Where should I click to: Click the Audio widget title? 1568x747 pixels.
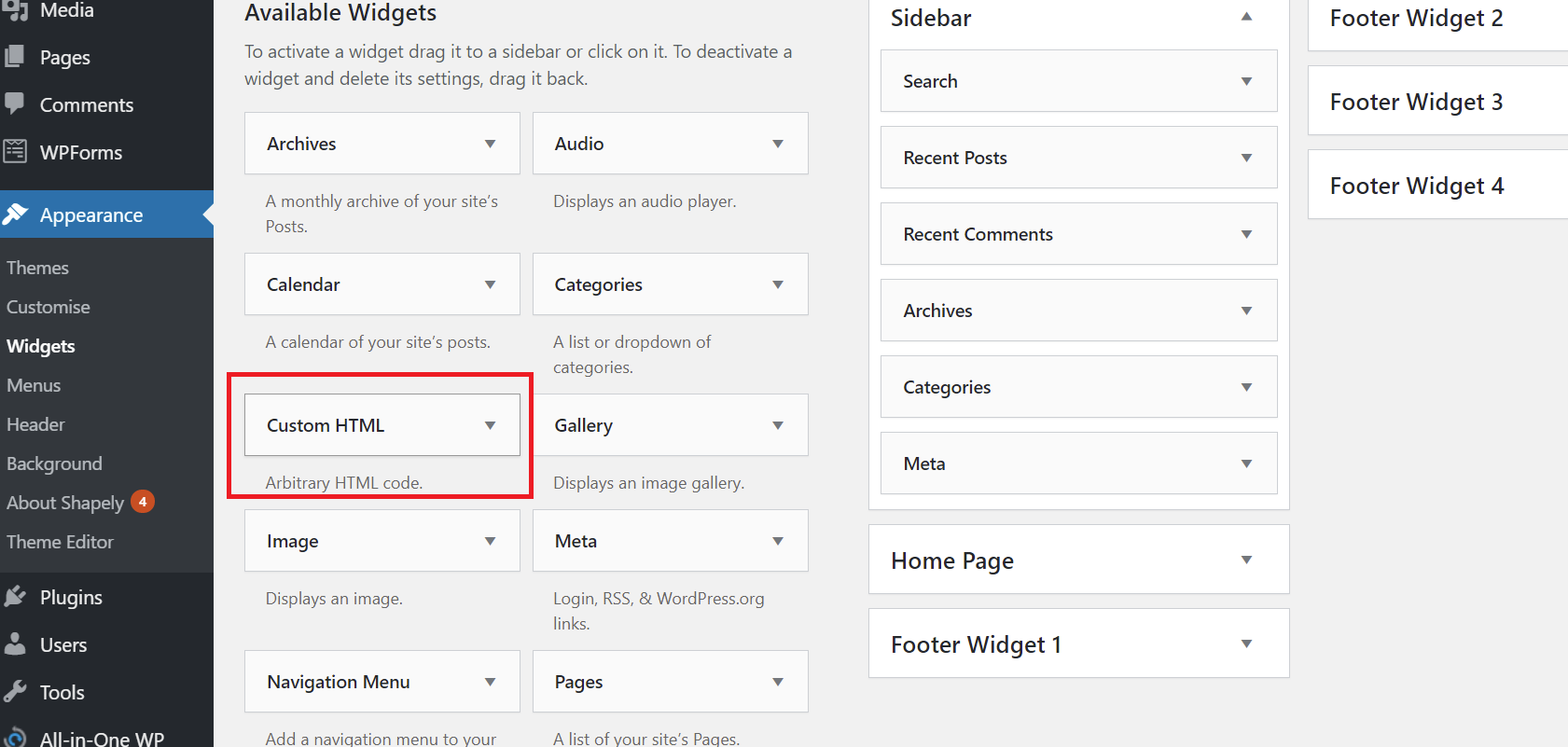[579, 144]
